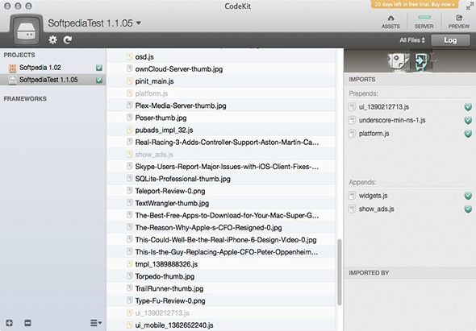The width and height of the screenshot is (476, 331).
Task: Remove project with minus icon
Action: [x=27, y=323]
